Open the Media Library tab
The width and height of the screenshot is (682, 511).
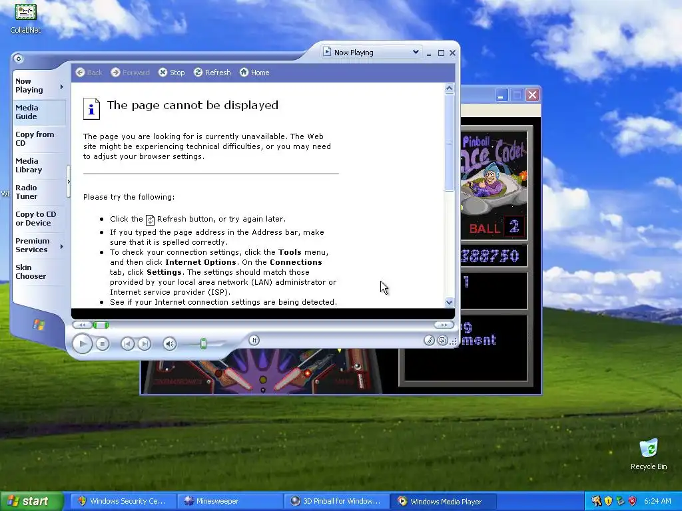coord(39,165)
